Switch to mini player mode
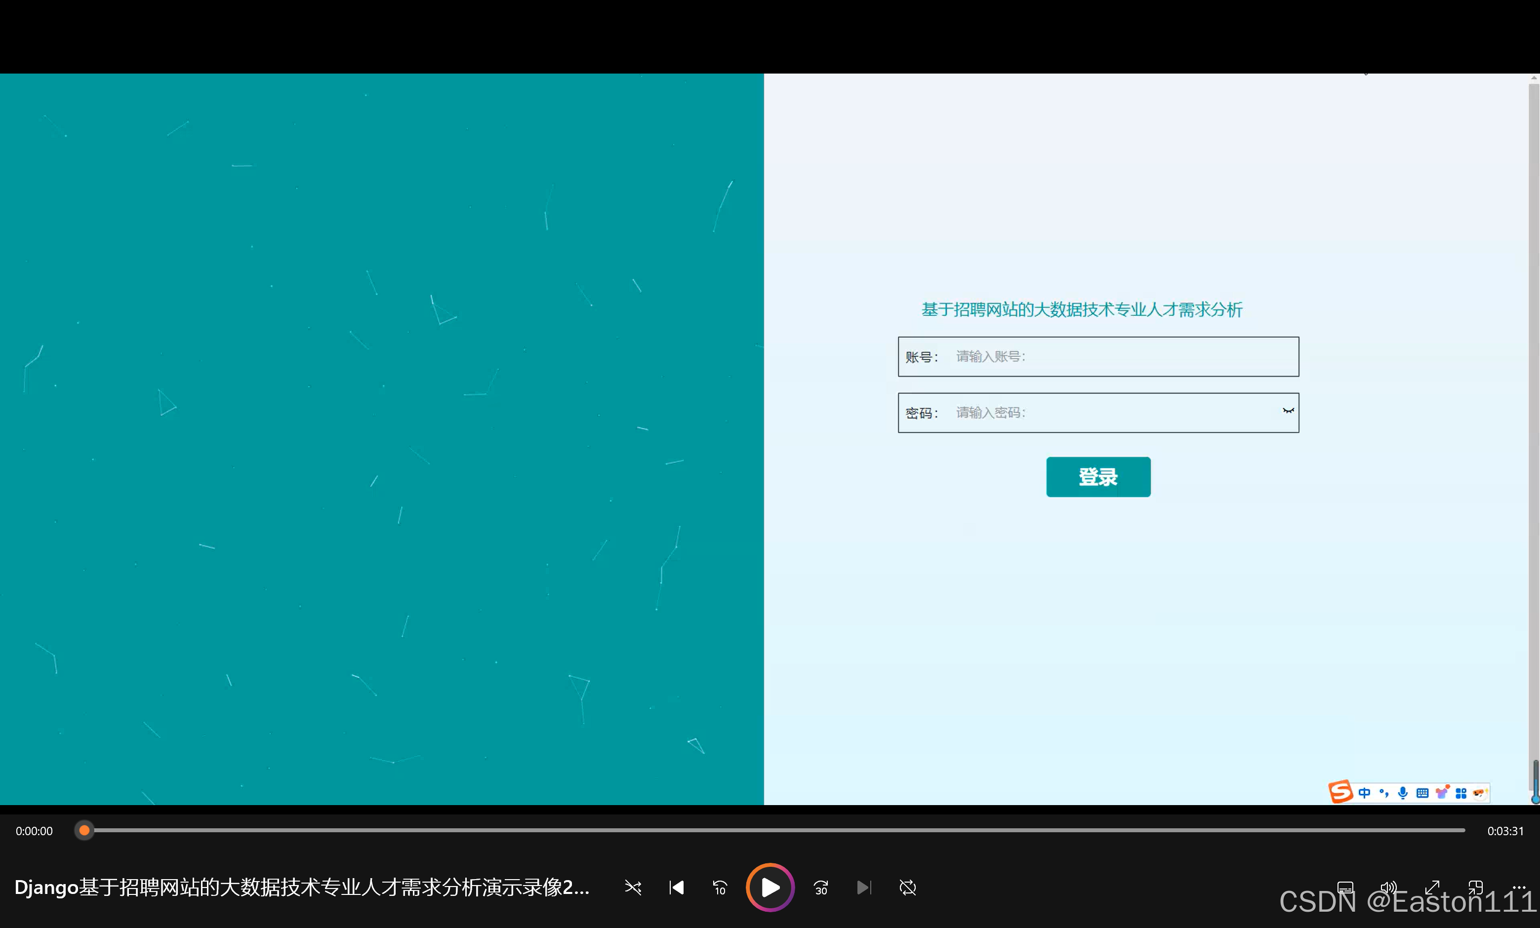This screenshot has width=1540, height=928. pyautogui.click(x=1476, y=888)
